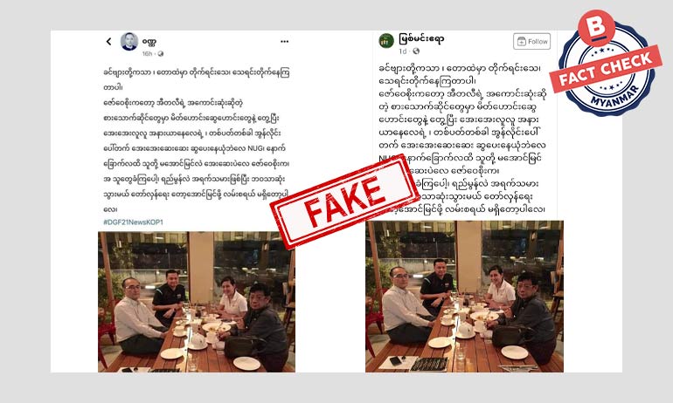Open the three-dot menu on left post
This screenshot has height=403, width=673.
tap(285, 42)
